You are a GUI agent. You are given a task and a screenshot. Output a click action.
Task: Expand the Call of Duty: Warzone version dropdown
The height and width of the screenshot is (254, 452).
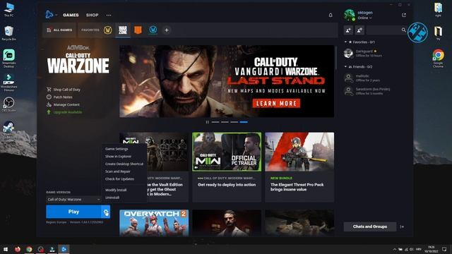(x=73, y=199)
